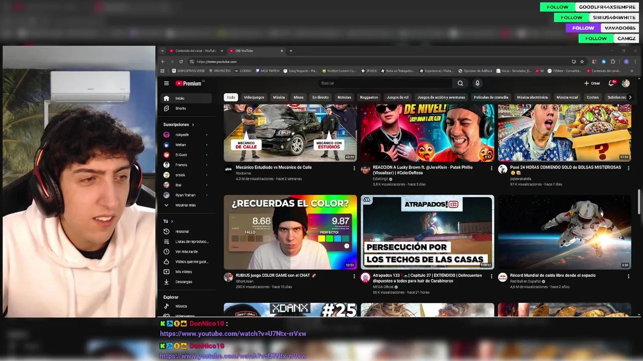The image size is (643, 361).
Task: Click the YouTube Premium logo
Action: (x=189, y=83)
